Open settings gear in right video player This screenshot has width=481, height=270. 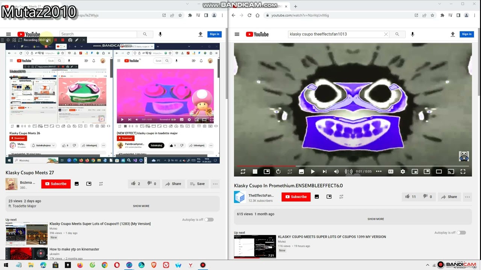pos(403,171)
